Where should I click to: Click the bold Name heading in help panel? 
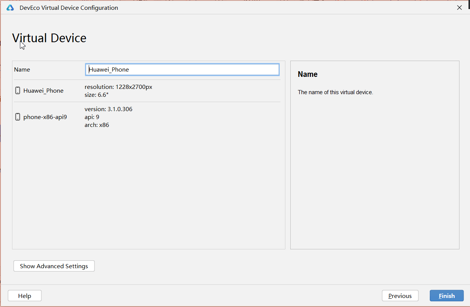pyautogui.click(x=308, y=74)
